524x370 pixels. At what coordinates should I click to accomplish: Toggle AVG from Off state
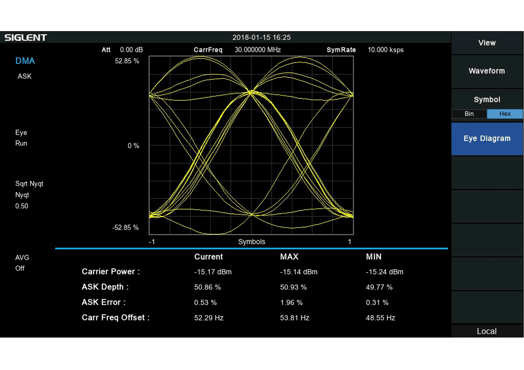tap(22, 262)
